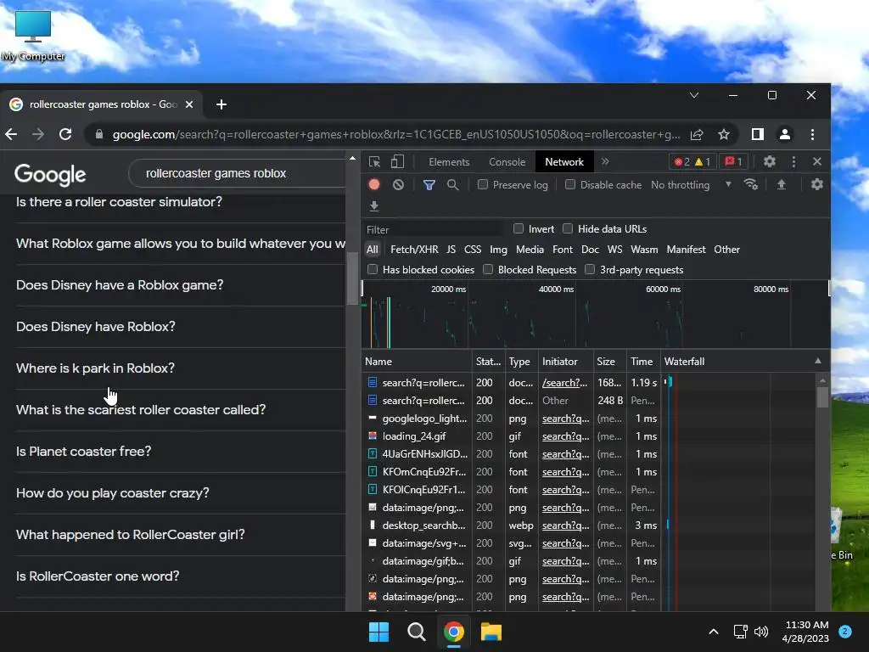
Task: Toggle Chrome side panel icon
Action: click(x=758, y=134)
